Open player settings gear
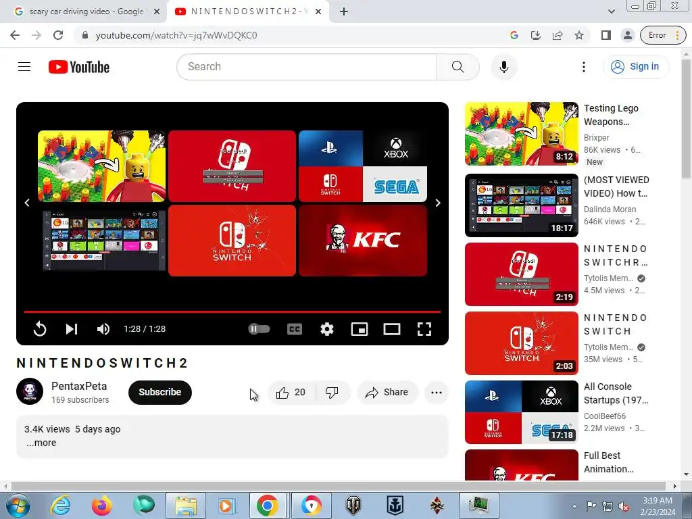 tap(327, 329)
